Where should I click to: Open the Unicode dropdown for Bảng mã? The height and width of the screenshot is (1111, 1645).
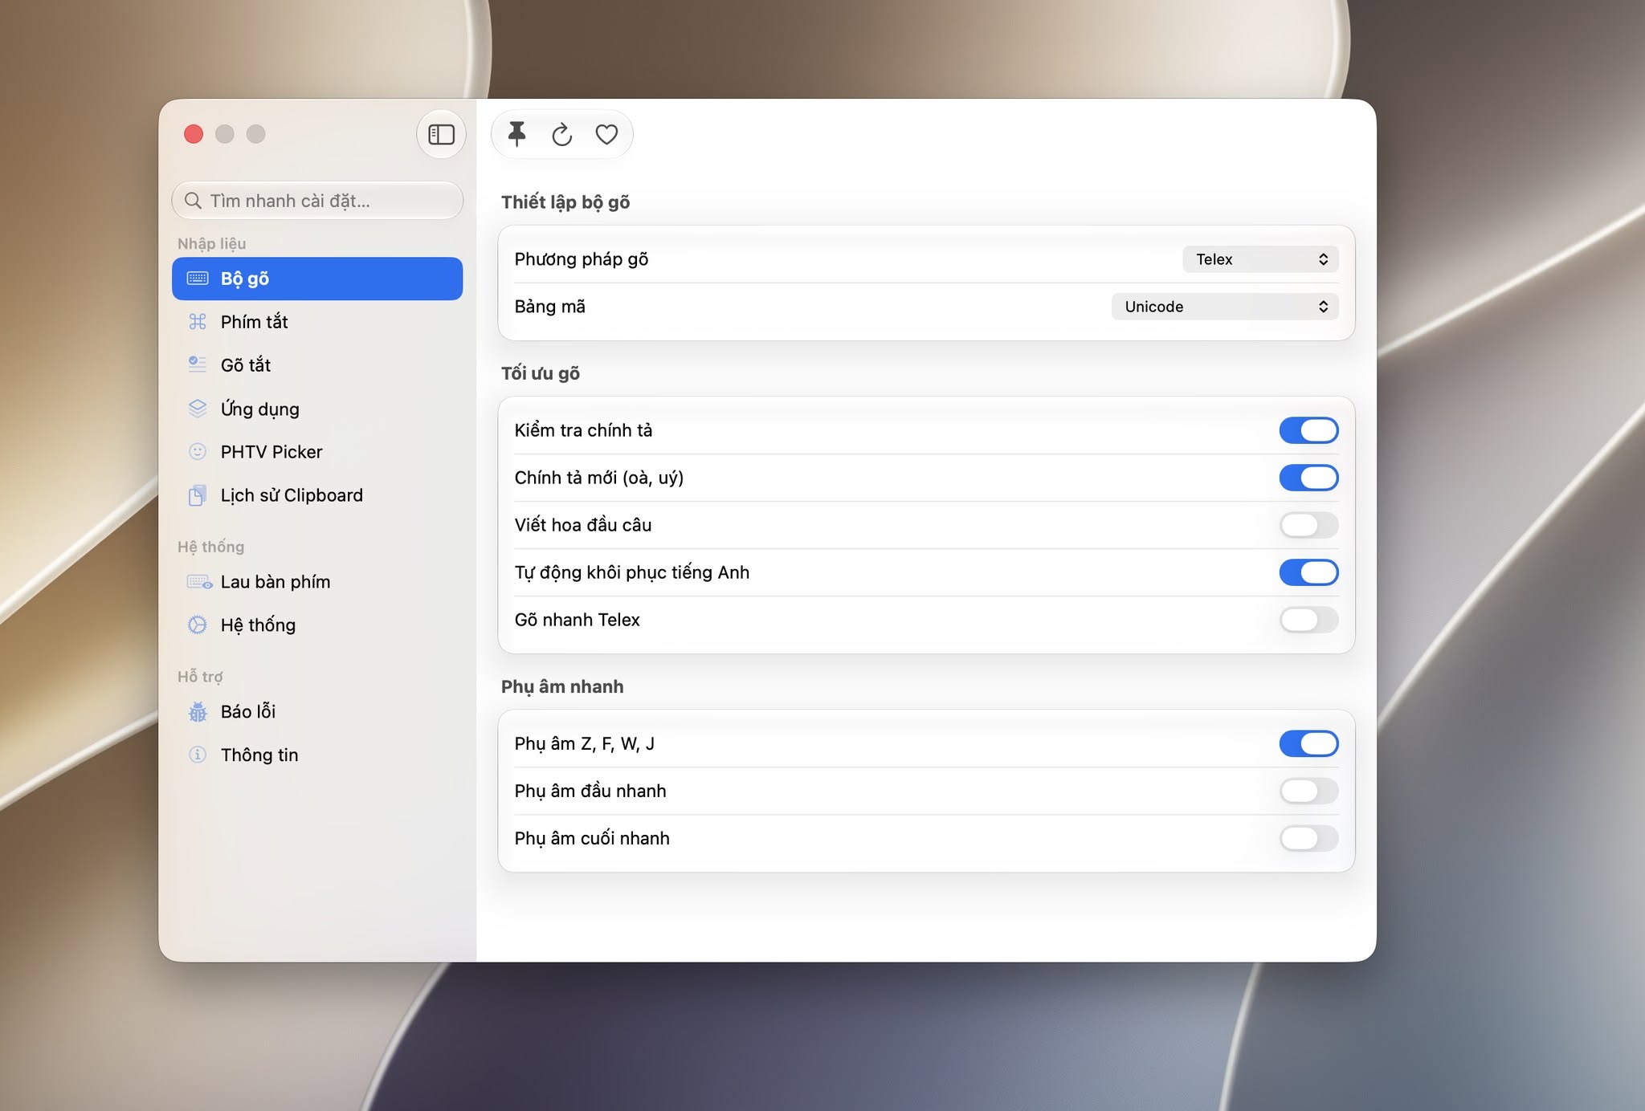(x=1225, y=307)
